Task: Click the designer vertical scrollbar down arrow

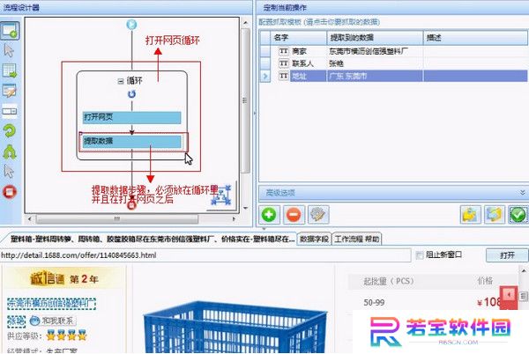Action: tap(245, 209)
